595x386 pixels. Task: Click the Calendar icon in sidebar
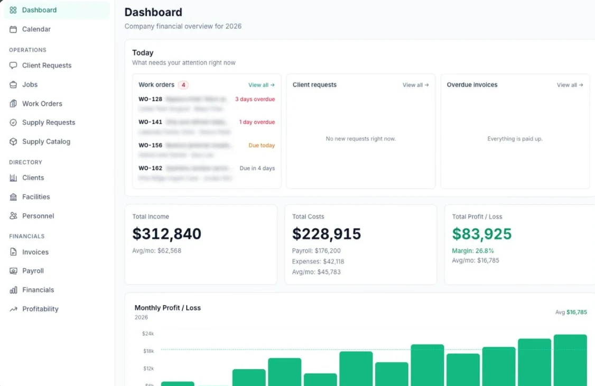[13, 29]
